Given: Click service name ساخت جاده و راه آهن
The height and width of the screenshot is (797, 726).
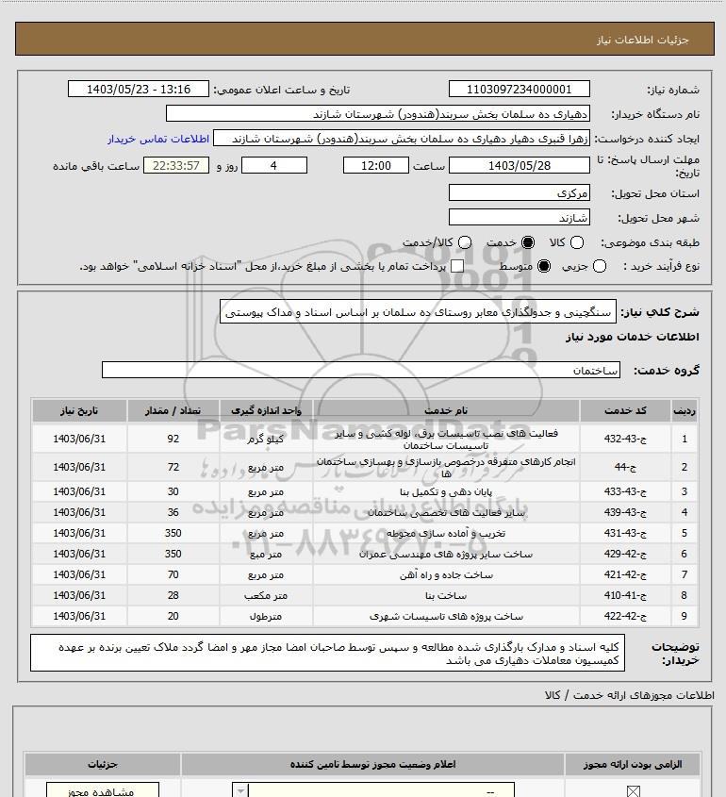Looking at the screenshot, I should coord(446,574).
